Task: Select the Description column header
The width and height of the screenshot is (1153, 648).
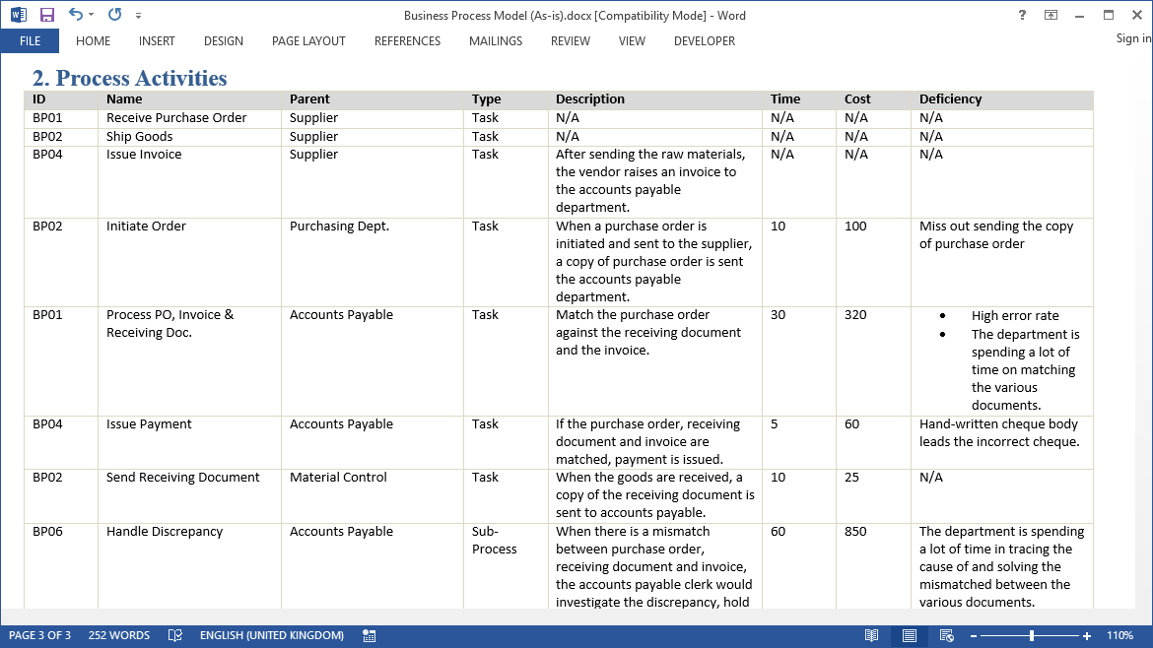Action: pyautogui.click(x=590, y=99)
